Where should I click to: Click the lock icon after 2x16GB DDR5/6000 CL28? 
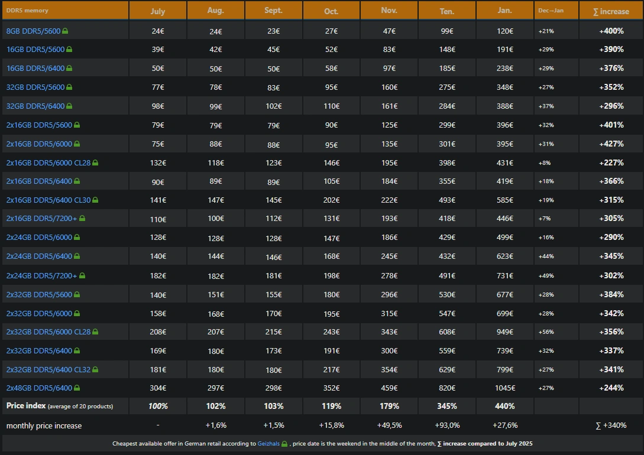(95, 162)
